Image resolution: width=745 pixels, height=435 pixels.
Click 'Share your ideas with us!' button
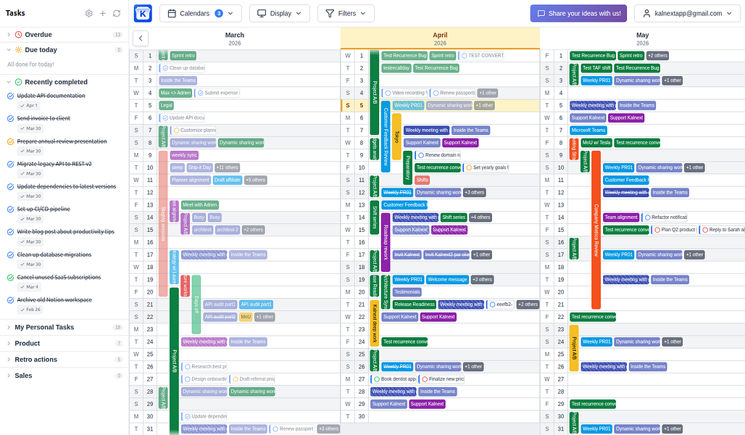tap(579, 13)
